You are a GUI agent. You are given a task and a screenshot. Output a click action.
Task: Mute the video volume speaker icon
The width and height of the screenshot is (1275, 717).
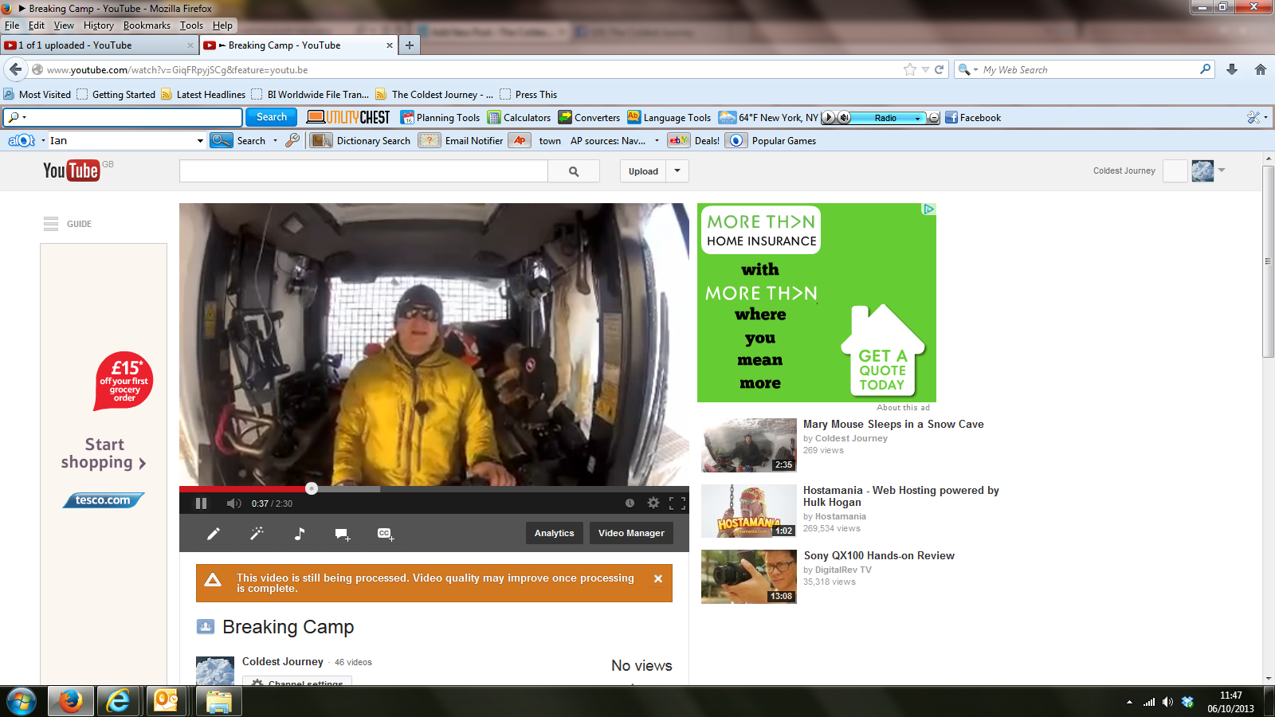(x=233, y=503)
